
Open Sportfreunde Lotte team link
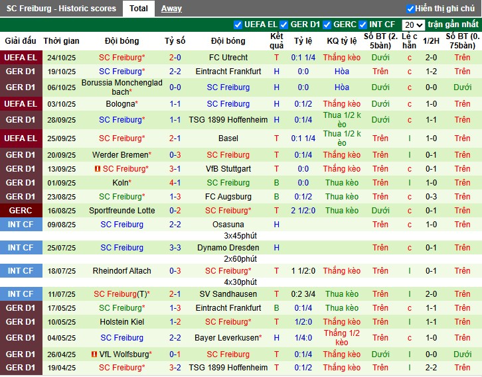(x=121, y=211)
